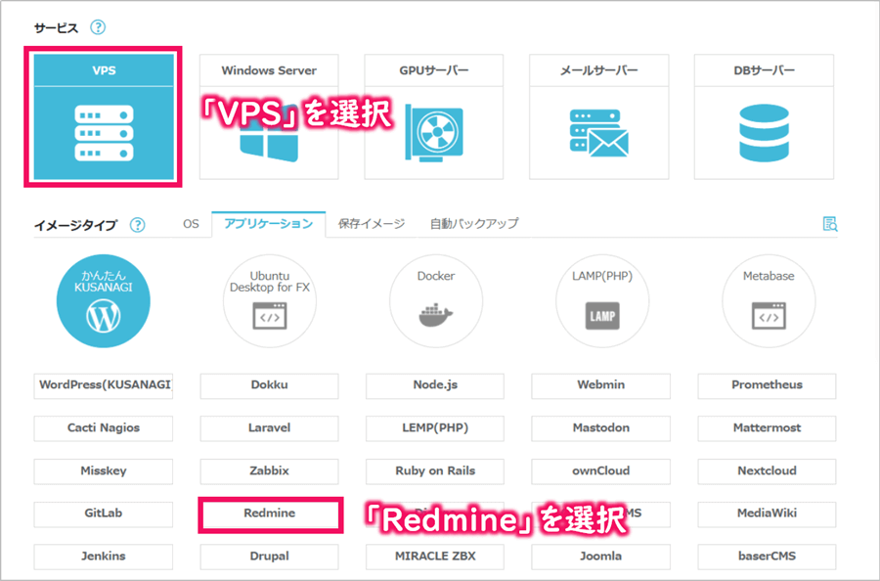Select the Prometheus application
This screenshot has height=581, width=880.
click(x=767, y=385)
